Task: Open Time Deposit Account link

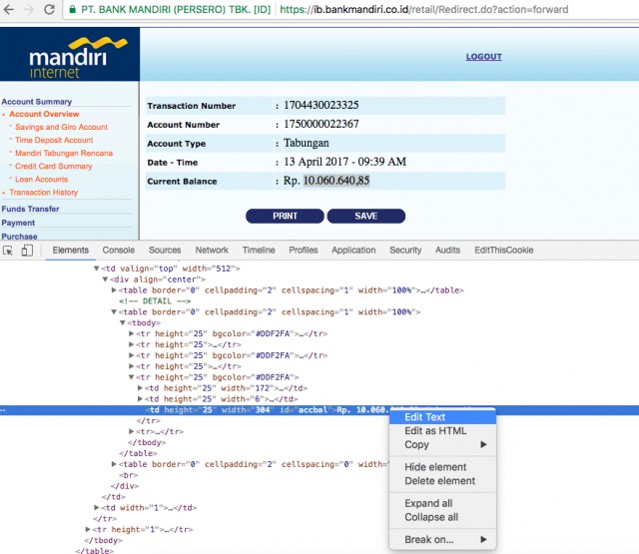Action: pyautogui.click(x=54, y=140)
